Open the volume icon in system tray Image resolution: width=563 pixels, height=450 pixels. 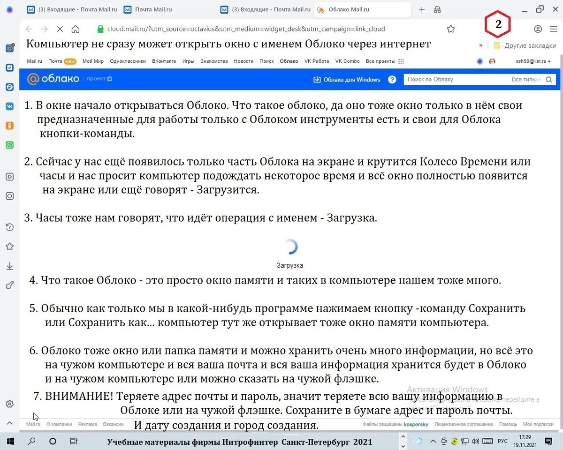pos(475,441)
